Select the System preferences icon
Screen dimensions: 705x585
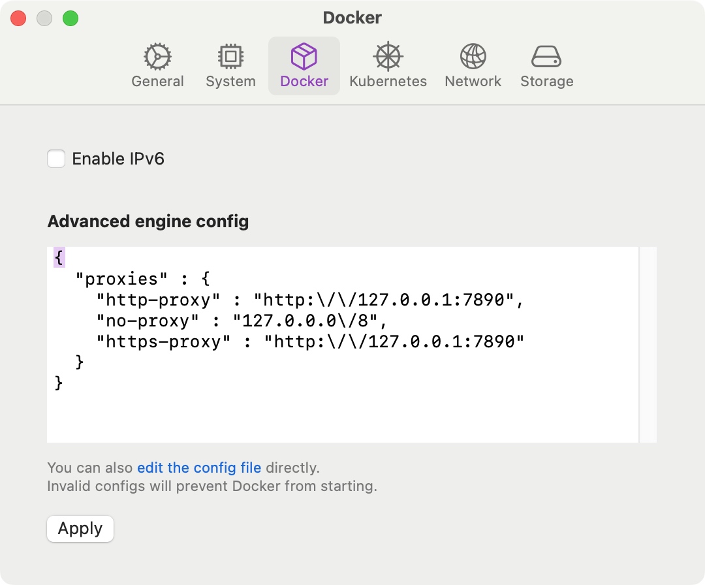pos(230,65)
